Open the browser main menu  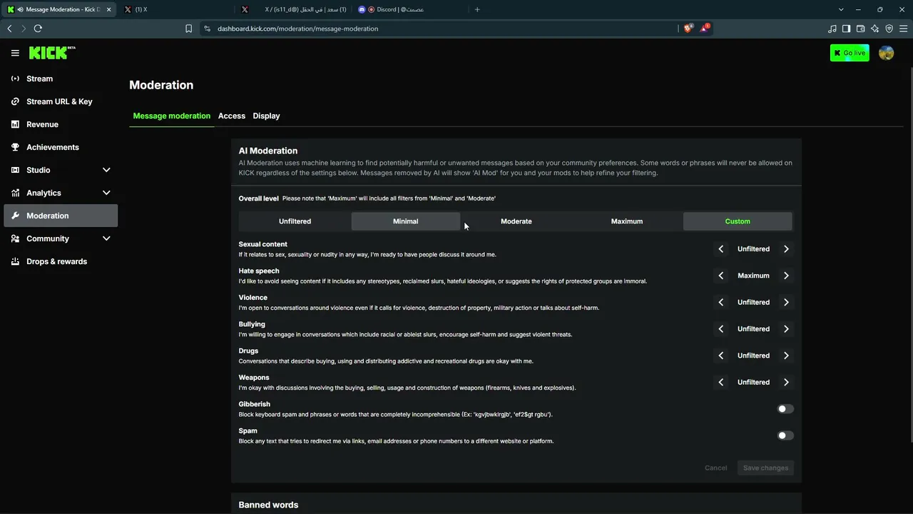(x=903, y=29)
